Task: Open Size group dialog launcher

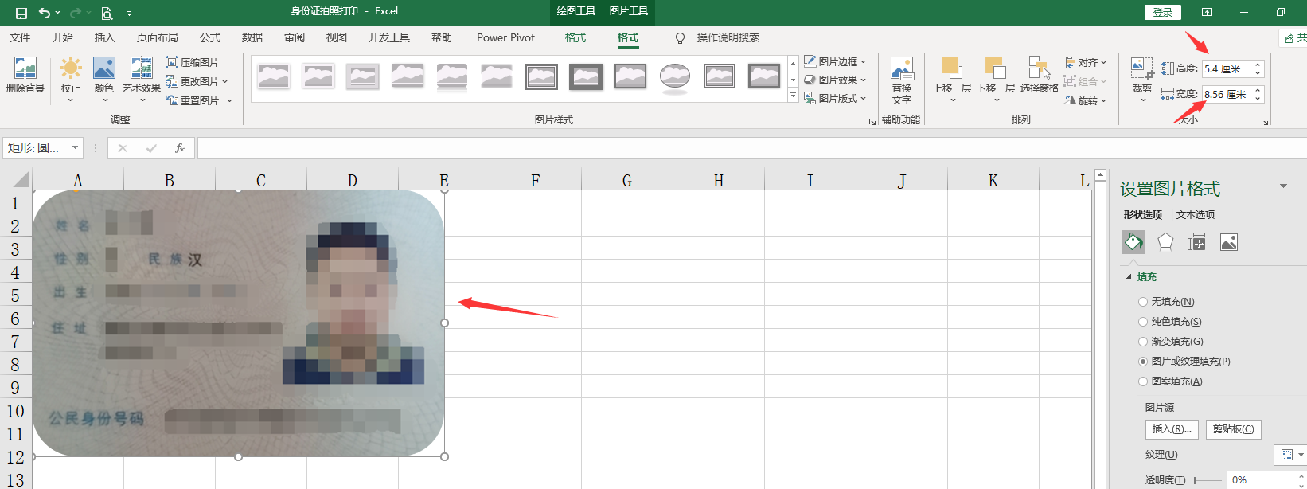Action: tap(1265, 122)
